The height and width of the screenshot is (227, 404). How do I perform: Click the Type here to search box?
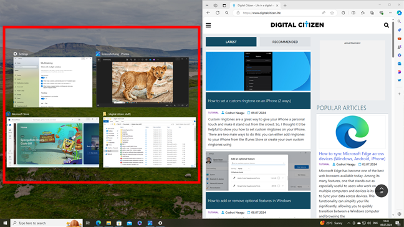coord(46,223)
